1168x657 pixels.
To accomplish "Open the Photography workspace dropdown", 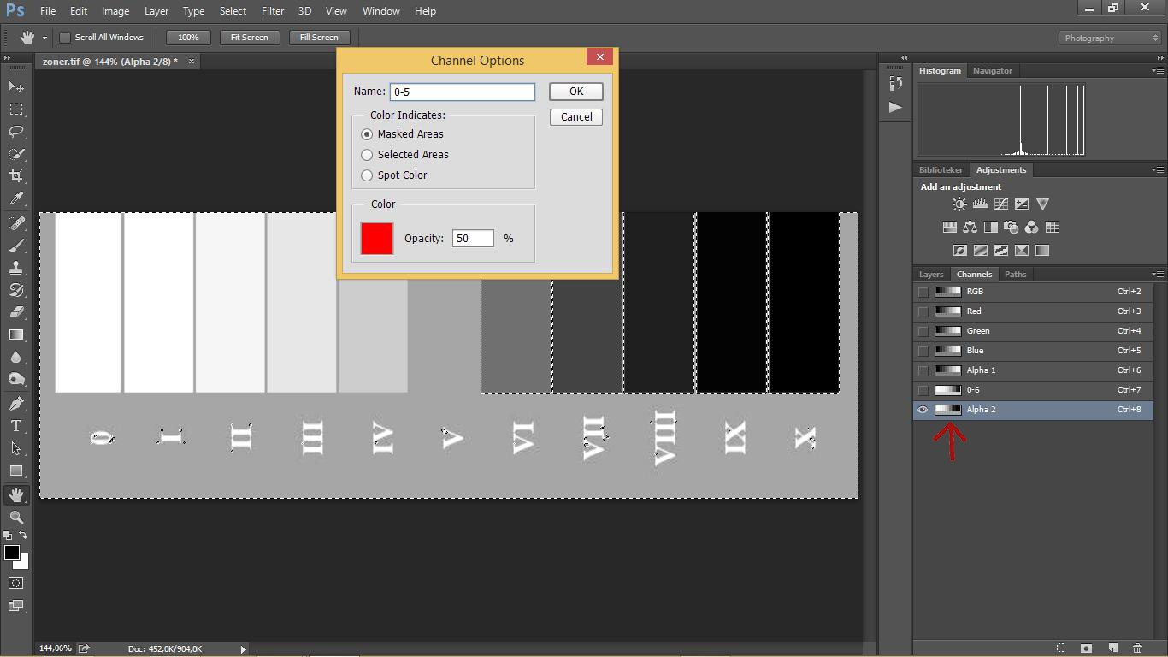I will [1110, 38].
